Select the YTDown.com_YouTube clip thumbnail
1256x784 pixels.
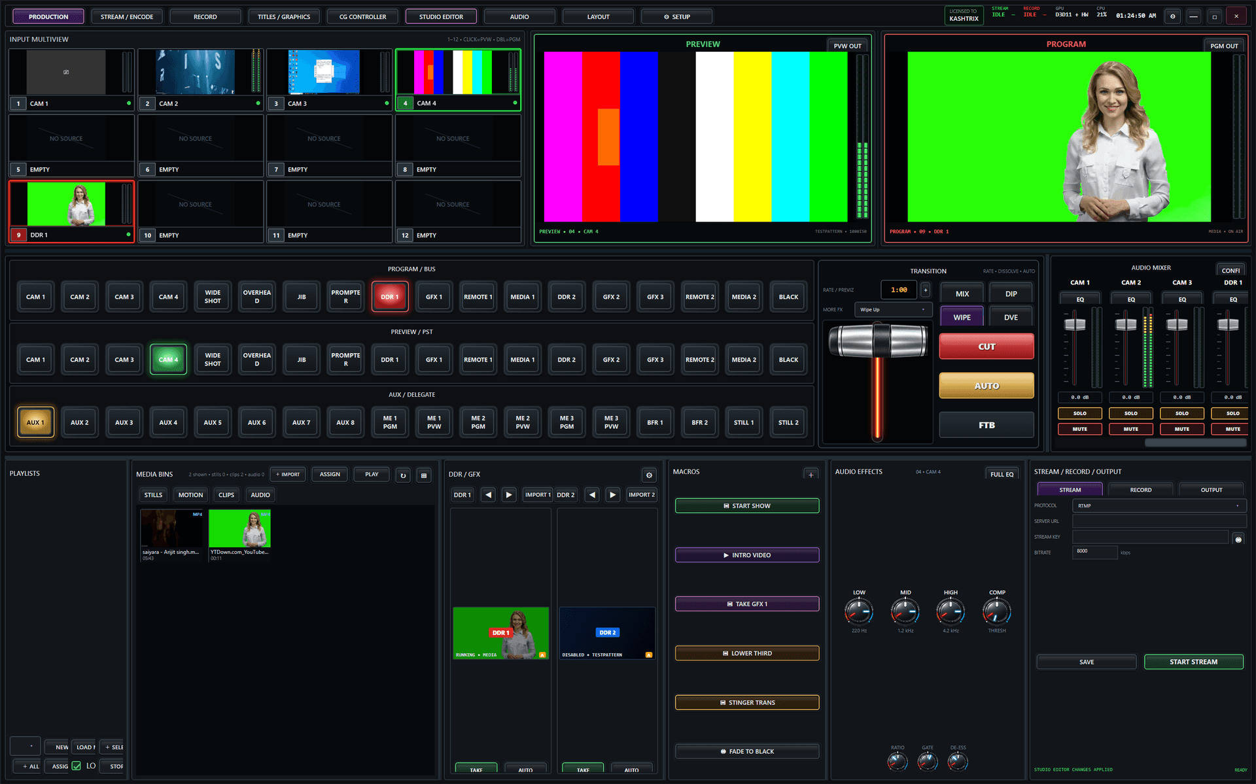239,528
